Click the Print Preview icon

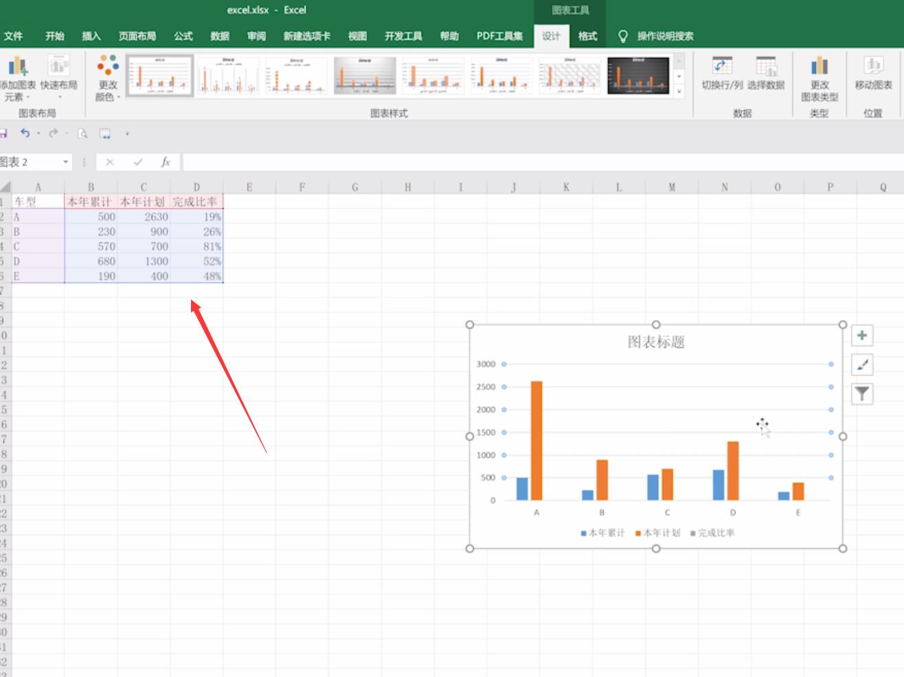(83, 134)
